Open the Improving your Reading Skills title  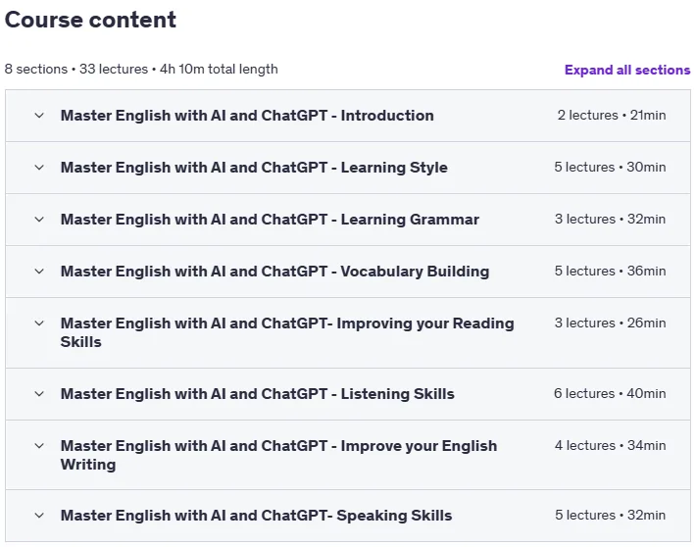(287, 332)
